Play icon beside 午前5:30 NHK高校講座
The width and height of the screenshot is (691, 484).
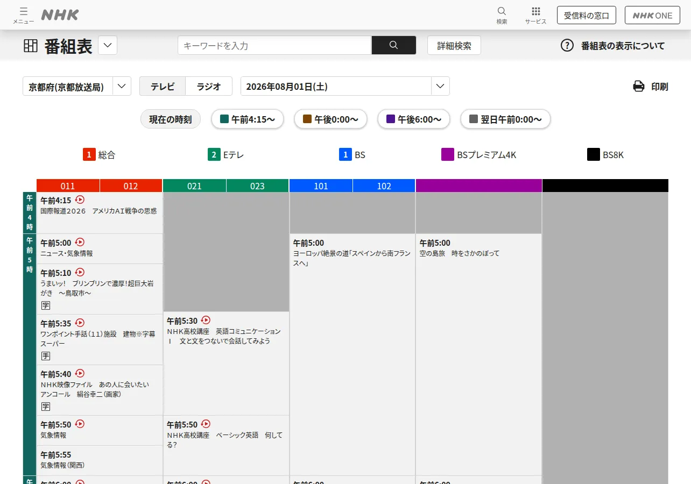click(x=206, y=320)
